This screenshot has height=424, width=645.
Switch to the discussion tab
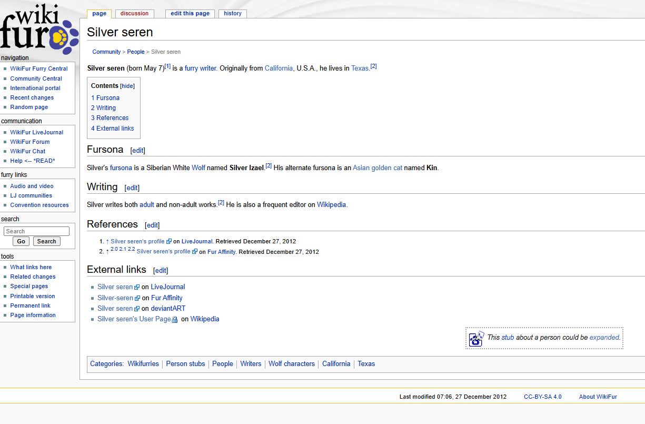click(x=134, y=14)
